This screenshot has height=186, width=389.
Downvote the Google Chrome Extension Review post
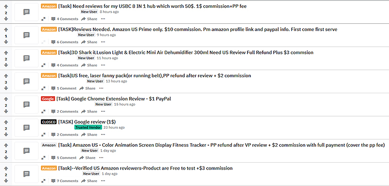(x=6, y=111)
